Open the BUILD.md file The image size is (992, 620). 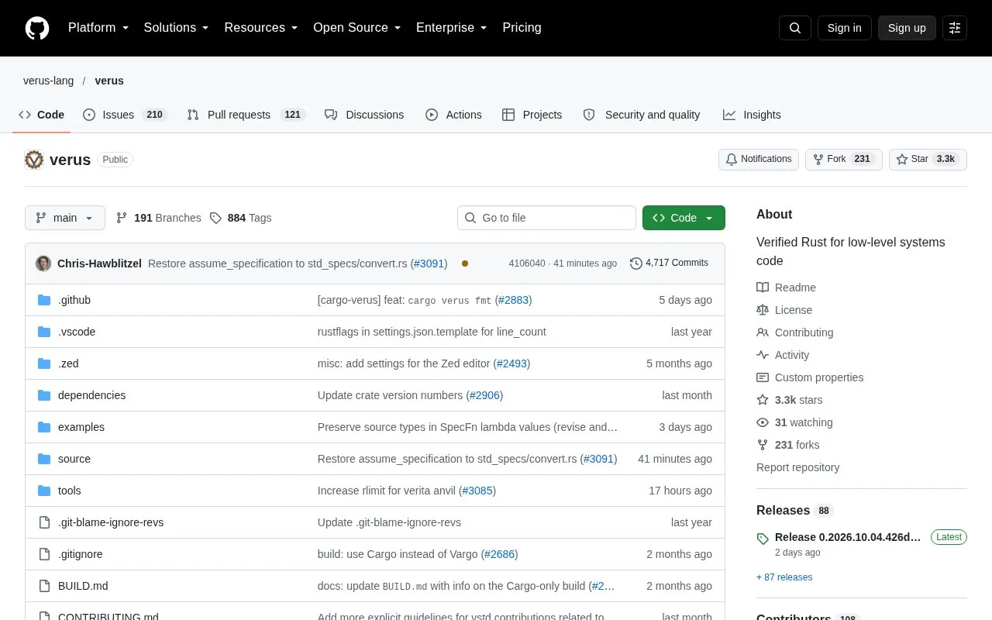(x=83, y=586)
